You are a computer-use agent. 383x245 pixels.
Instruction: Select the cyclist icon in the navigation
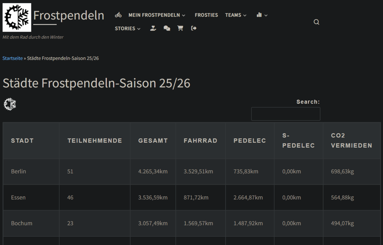[118, 15]
